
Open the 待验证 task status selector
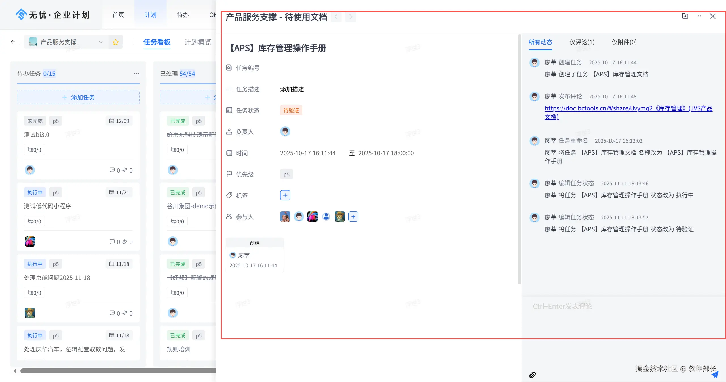click(291, 110)
